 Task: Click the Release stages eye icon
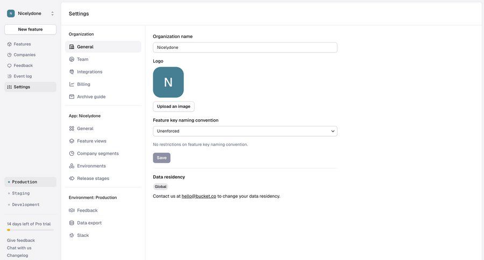pos(72,178)
